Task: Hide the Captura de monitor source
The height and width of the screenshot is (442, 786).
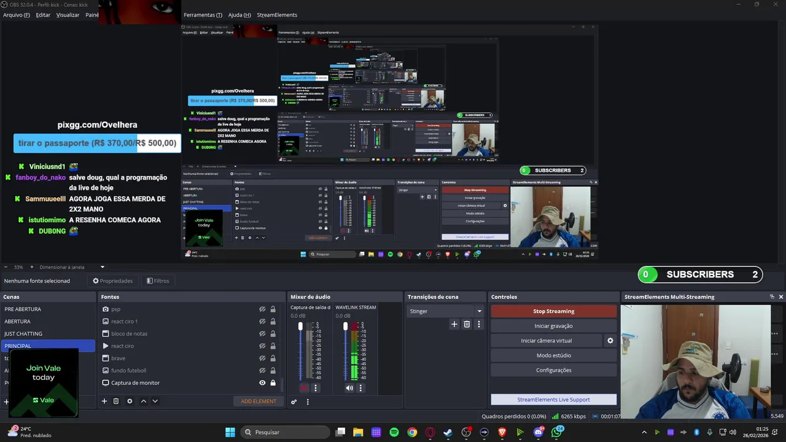Action: 262,383
